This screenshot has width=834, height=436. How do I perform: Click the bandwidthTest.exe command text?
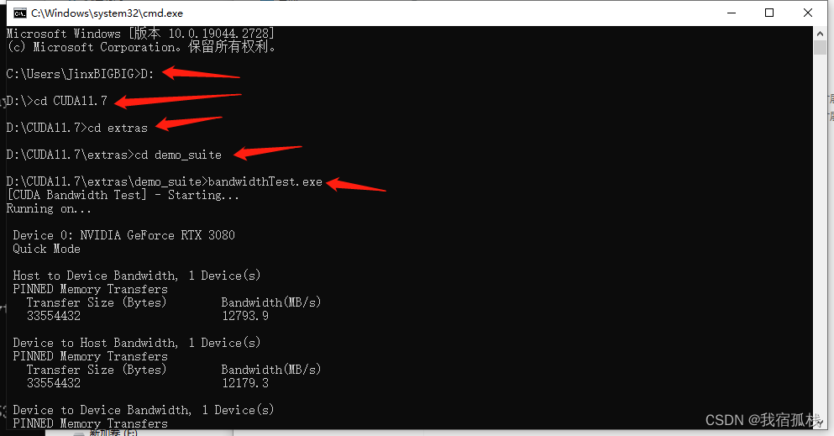pyautogui.click(x=265, y=181)
